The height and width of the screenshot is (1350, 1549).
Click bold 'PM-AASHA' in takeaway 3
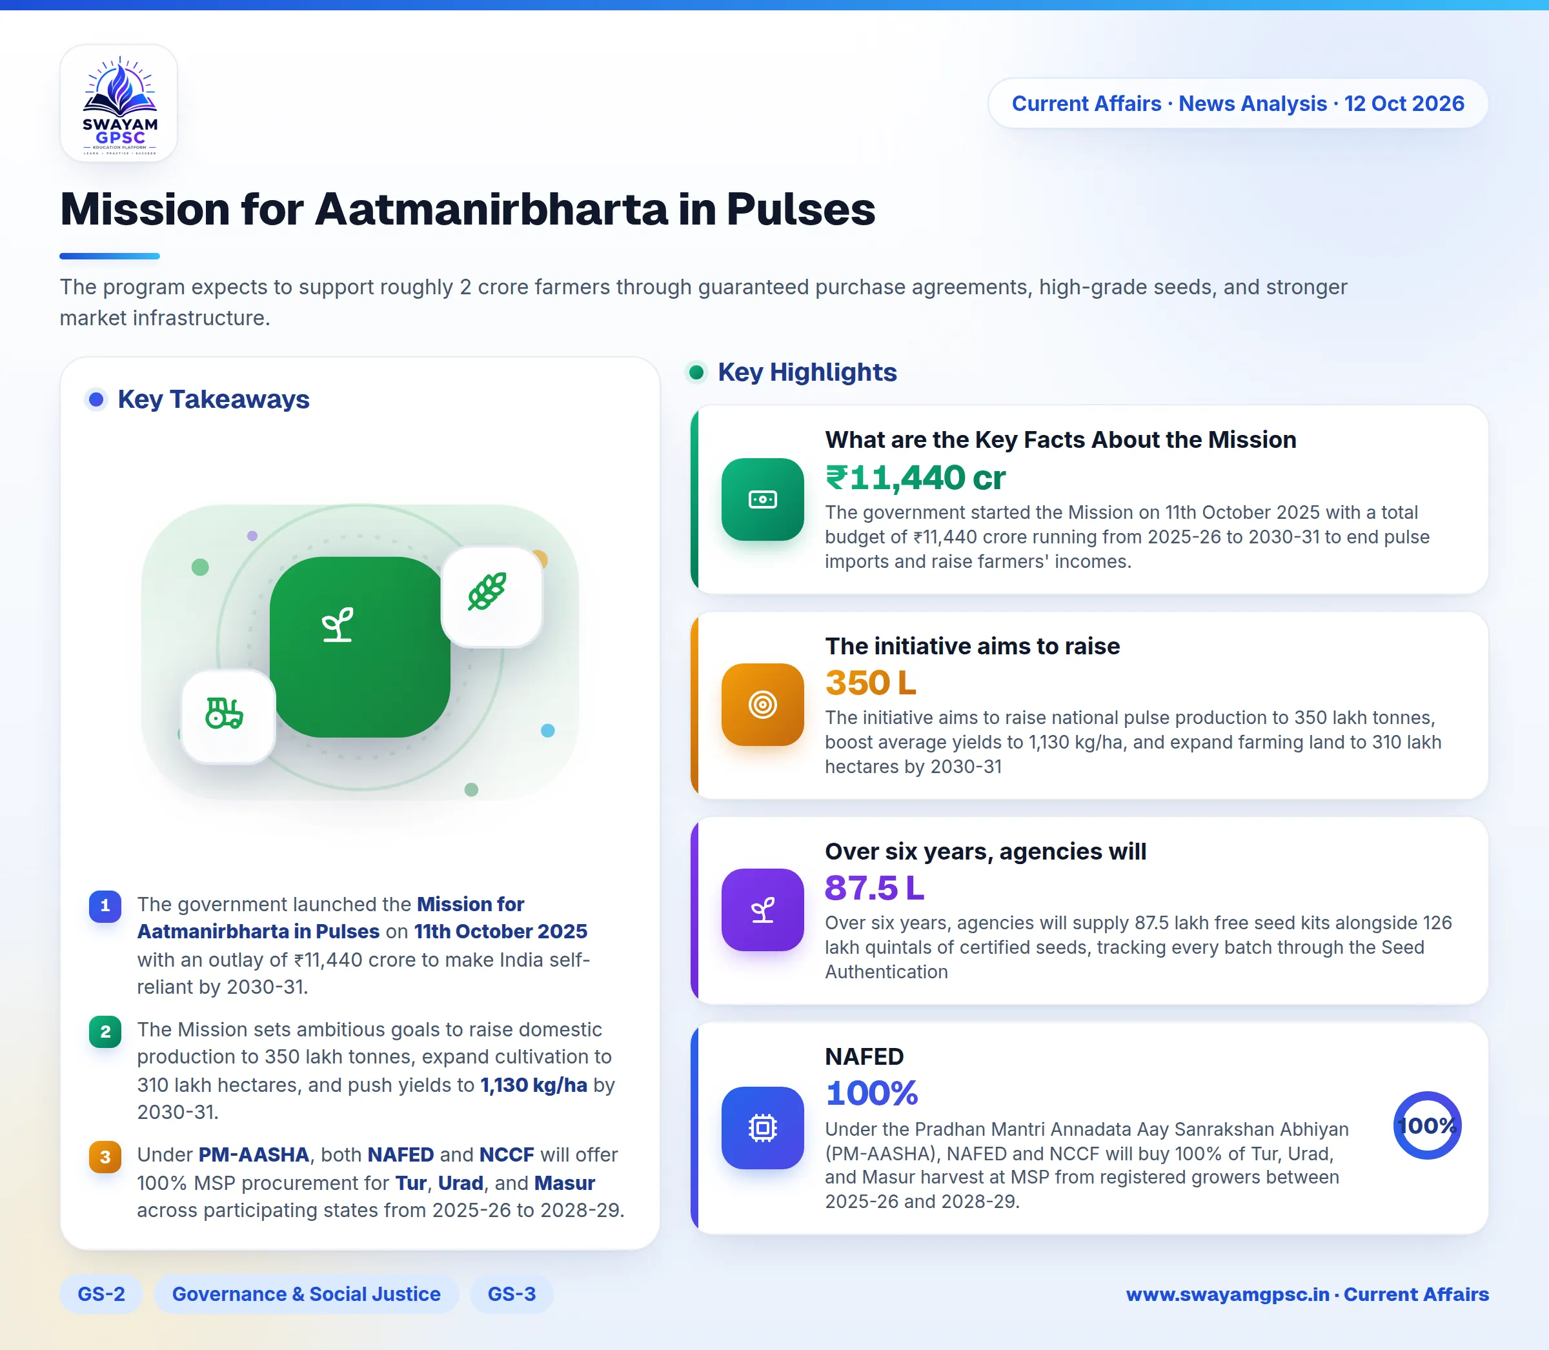pos(254,1155)
